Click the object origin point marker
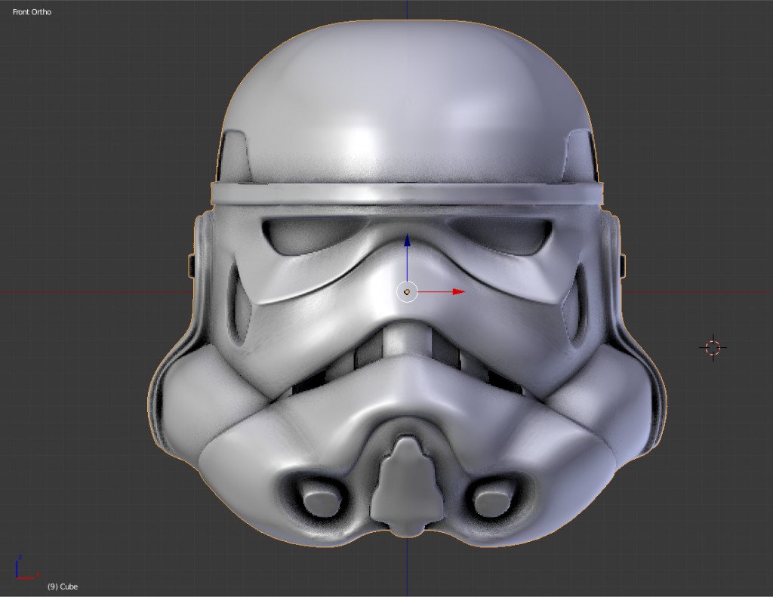Image resolution: width=773 pixels, height=597 pixels. click(408, 291)
